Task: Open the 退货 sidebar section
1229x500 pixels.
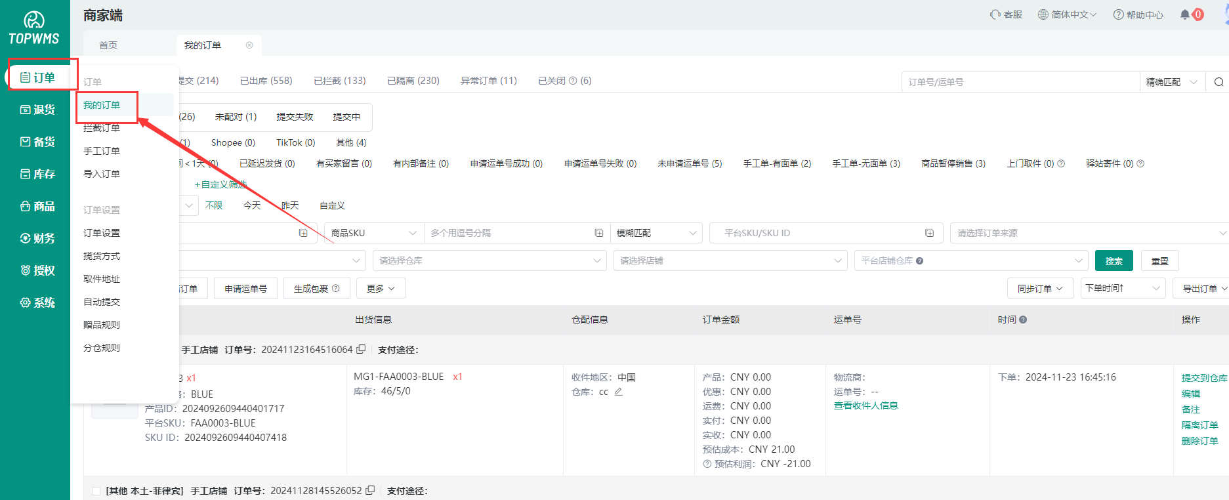Action: 37,110
